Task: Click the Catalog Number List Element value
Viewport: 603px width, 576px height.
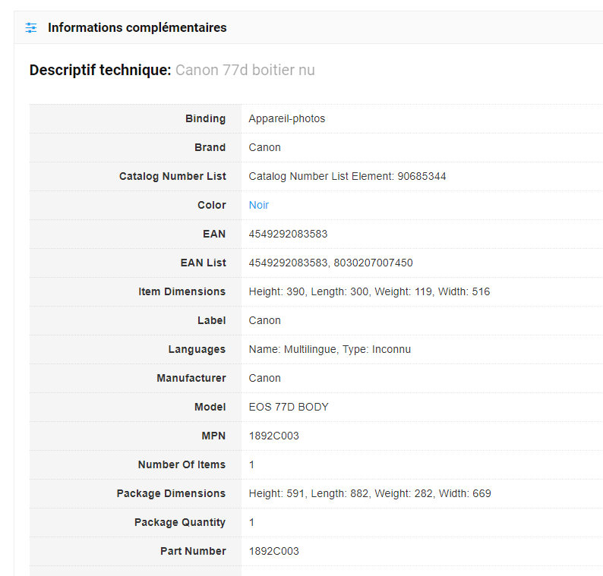Action: (347, 176)
